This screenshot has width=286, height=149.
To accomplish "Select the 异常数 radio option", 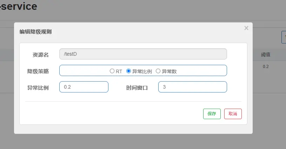I will pyautogui.click(x=158, y=71).
